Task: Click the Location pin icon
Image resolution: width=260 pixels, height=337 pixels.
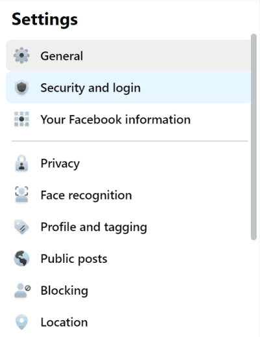Action: [x=21, y=322]
